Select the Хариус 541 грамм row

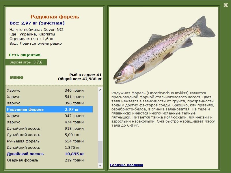pos(49,97)
